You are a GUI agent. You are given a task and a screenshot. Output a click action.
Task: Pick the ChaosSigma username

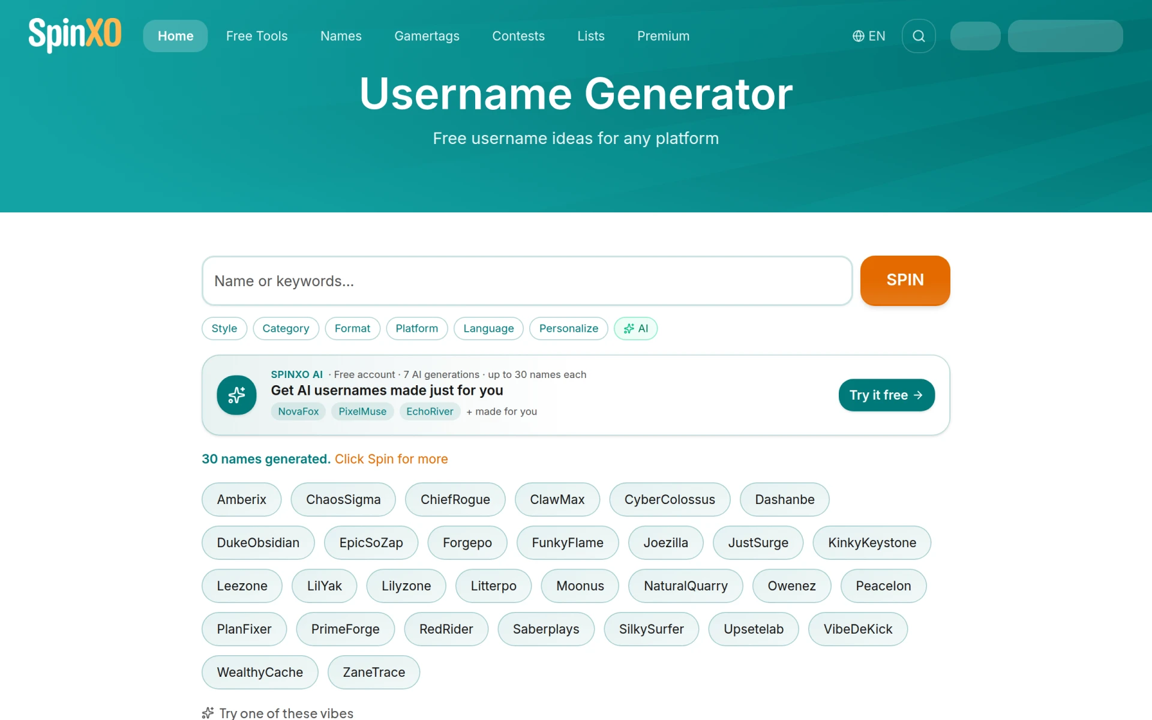click(343, 499)
